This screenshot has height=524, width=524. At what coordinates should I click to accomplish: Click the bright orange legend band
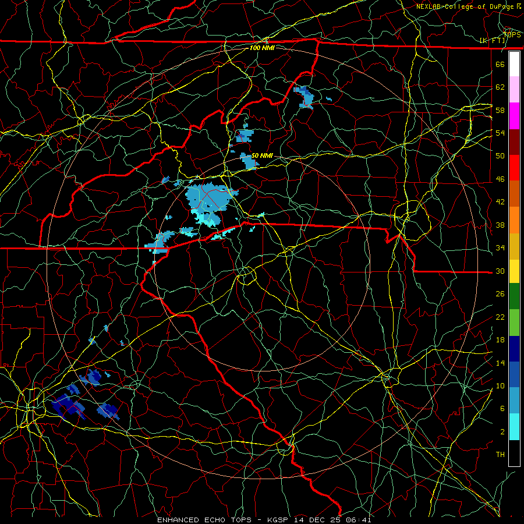click(514, 220)
